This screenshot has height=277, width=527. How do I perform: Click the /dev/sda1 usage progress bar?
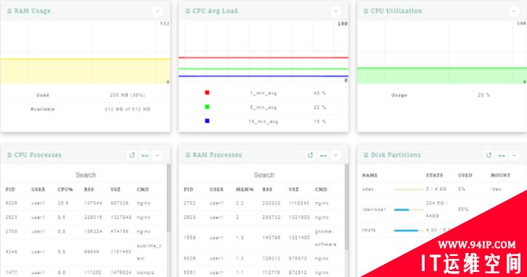tap(409, 209)
